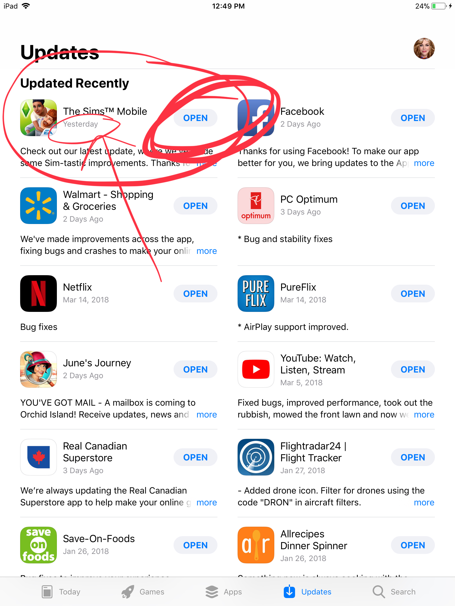Image resolution: width=455 pixels, height=606 pixels.
Task: Tap the PC Optimum app icon
Action: [x=256, y=206]
